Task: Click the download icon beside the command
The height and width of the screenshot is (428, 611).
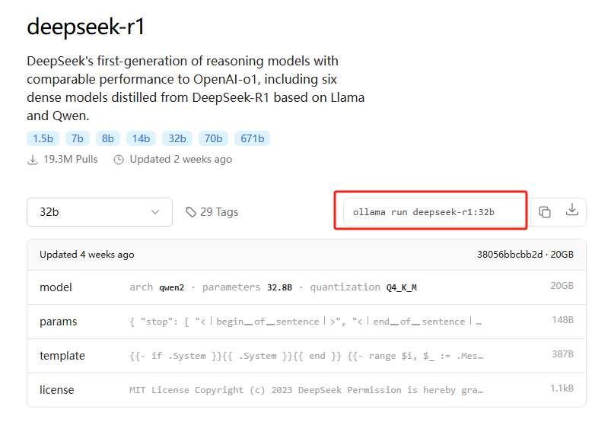Action: 571,210
